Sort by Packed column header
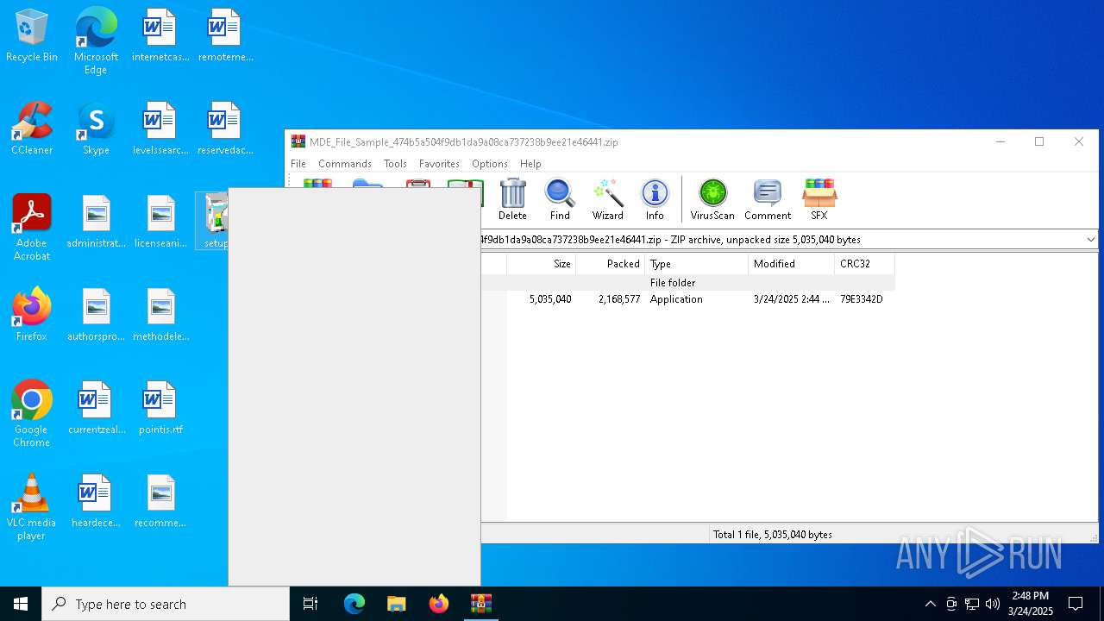This screenshot has height=621, width=1104. tap(610, 264)
